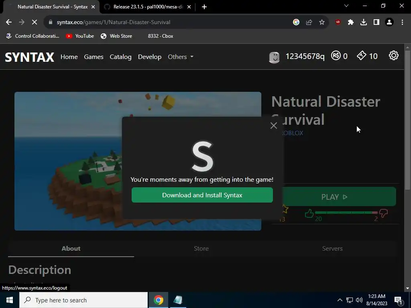The height and width of the screenshot is (308, 411).
Task: Click Chrome icon in taskbar
Action: pos(158,300)
